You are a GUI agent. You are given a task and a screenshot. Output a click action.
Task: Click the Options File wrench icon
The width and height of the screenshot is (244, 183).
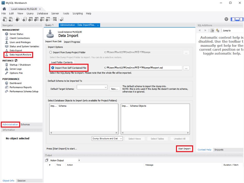click(x=7, y=73)
